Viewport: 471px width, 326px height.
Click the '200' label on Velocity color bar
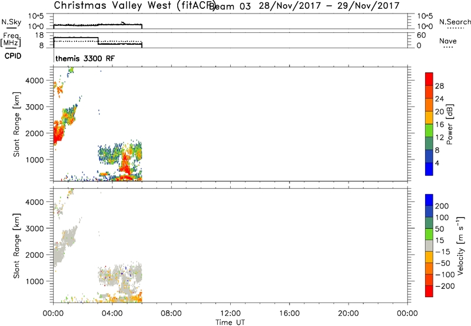(442, 206)
